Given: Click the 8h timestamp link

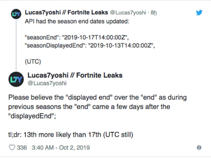Looking at the screenshot, I should click(154, 12).
